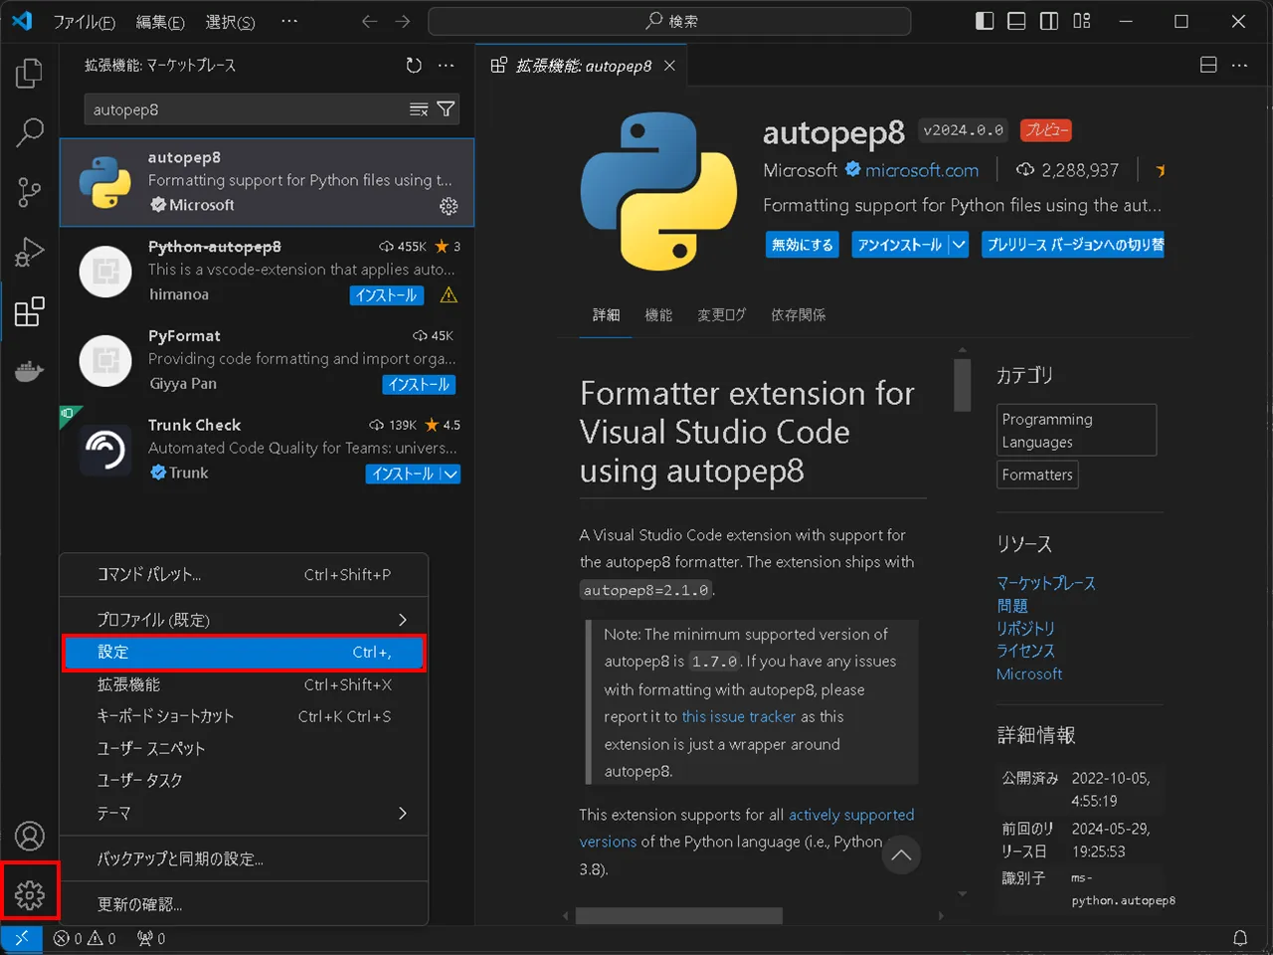
Task: Click the Python-autopep8 warning icon
Action: pyautogui.click(x=449, y=295)
